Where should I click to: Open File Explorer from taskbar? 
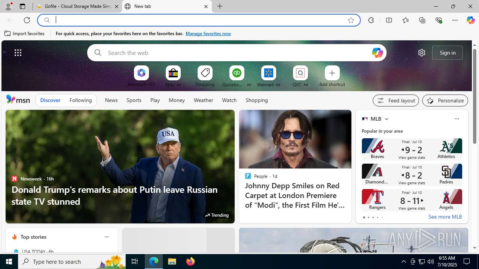172,262
